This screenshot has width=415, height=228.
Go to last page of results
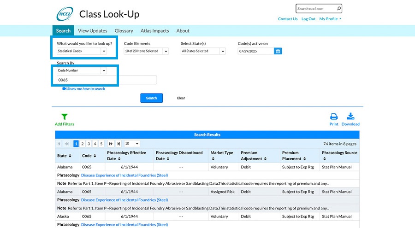tap(119, 144)
